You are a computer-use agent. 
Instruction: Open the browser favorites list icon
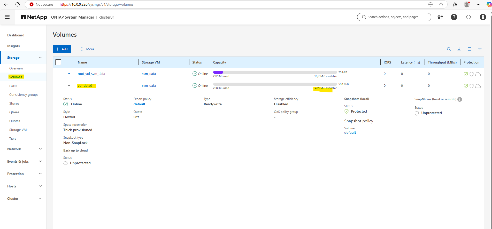tap(455, 4)
